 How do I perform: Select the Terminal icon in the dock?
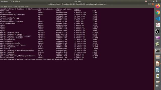click(x=158, y=51)
